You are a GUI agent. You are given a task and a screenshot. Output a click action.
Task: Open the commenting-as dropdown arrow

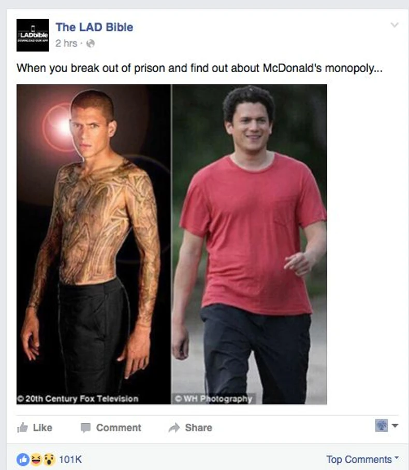[395, 425]
